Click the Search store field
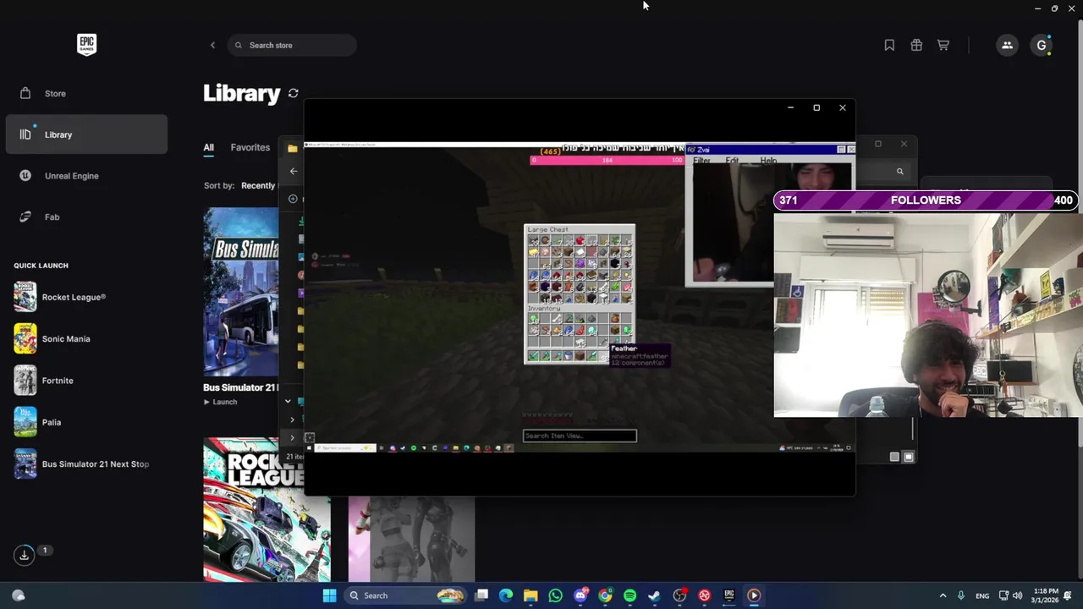Image resolution: width=1083 pixels, height=609 pixels. [292, 45]
